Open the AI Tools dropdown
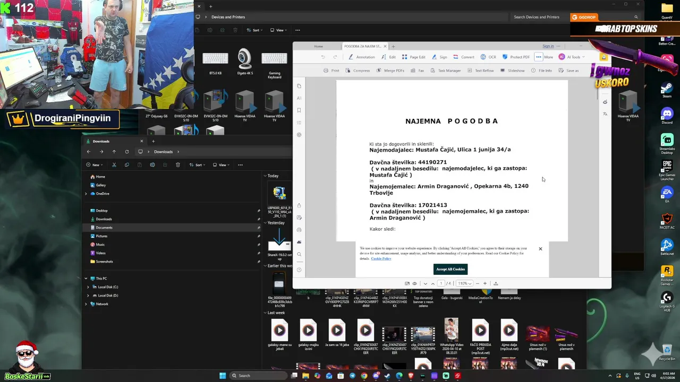The width and height of the screenshot is (680, 382). click(572, 57)
